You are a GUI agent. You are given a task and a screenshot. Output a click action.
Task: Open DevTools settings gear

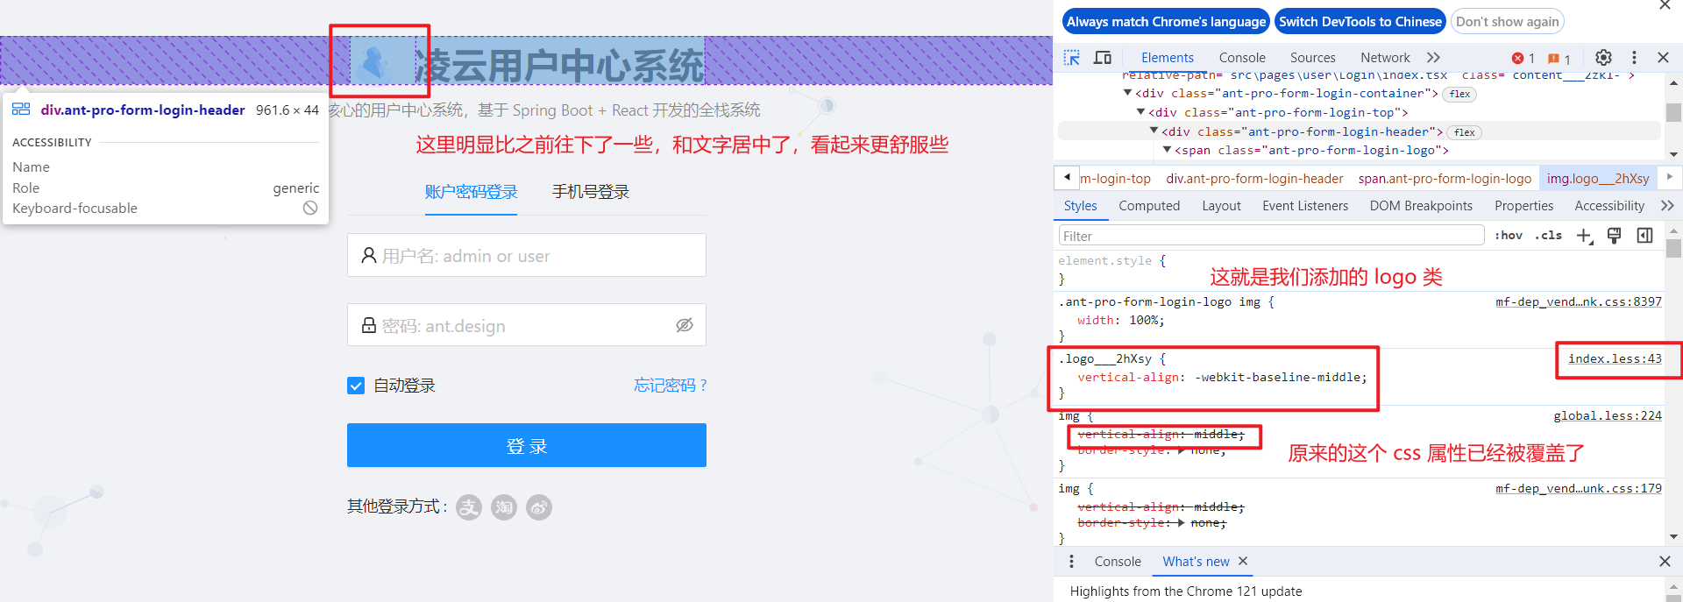(x=1603, y=58)
